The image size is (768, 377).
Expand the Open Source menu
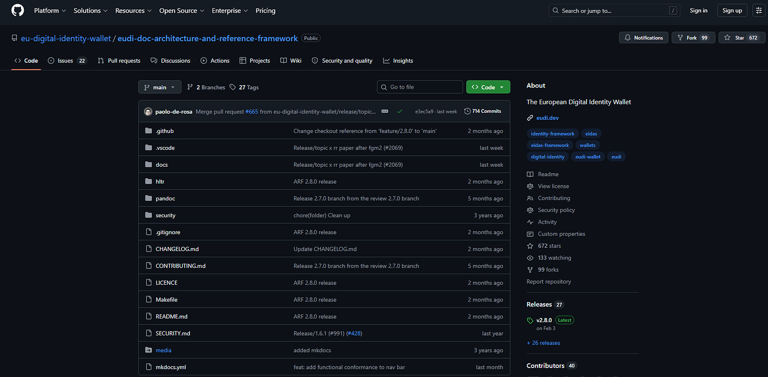(x=181, y=11)
